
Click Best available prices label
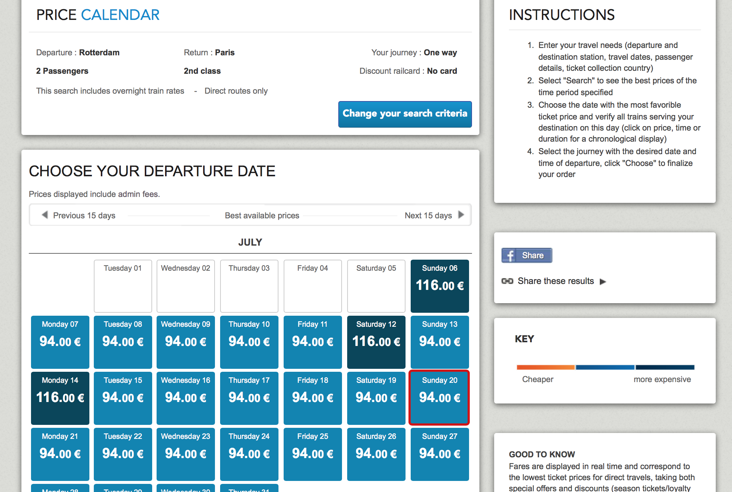point(262,215)
